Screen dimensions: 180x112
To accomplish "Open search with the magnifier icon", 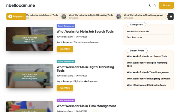I will pos(154,5).
